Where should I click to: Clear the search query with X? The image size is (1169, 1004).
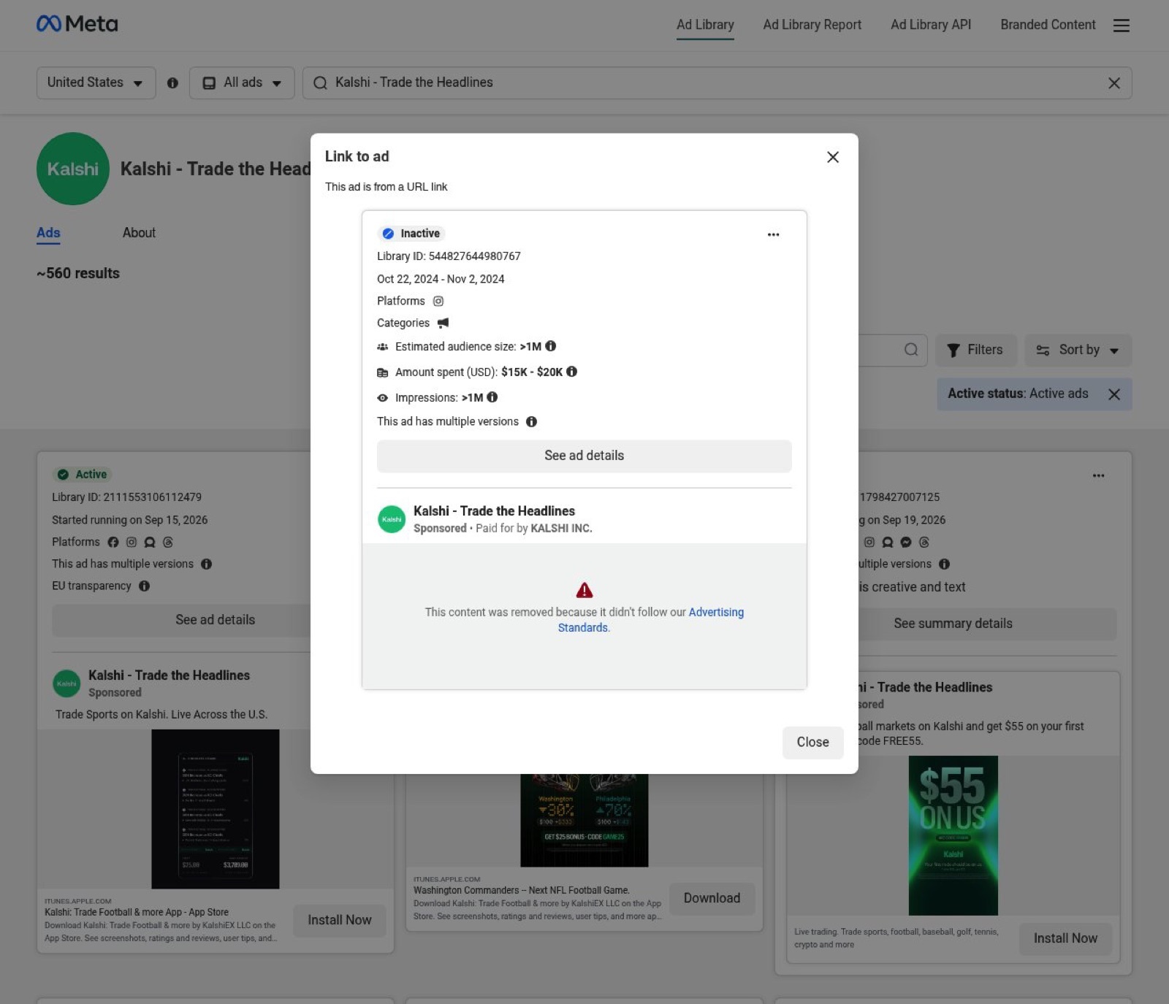click(1113, 83)
